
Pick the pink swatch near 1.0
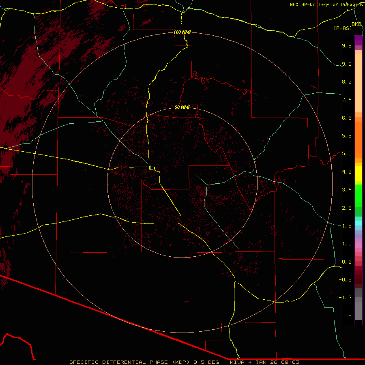pyautogui.click(x=358, y=246)
